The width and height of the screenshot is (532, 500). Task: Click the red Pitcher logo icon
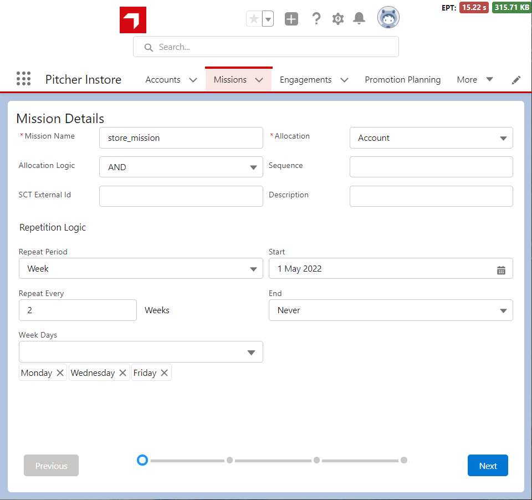(x=133, y=20)
